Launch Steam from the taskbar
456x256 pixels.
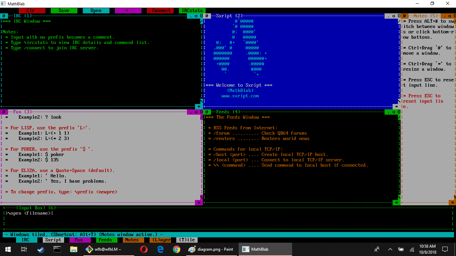[41, 249]
